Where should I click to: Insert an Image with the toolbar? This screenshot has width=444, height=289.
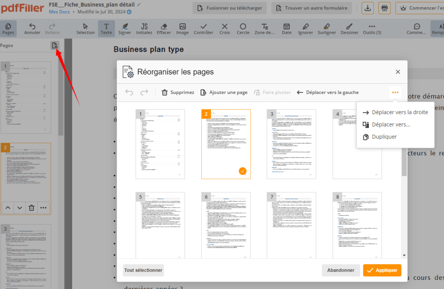pyautogui.click(x=182, y=29)
